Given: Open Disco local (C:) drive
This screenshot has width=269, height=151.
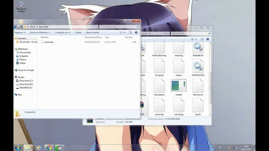Looking at the screenshot, I should (26, 81).
